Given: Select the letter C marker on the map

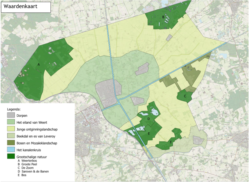Looking at the screenshot, I should tap(185, 96).
